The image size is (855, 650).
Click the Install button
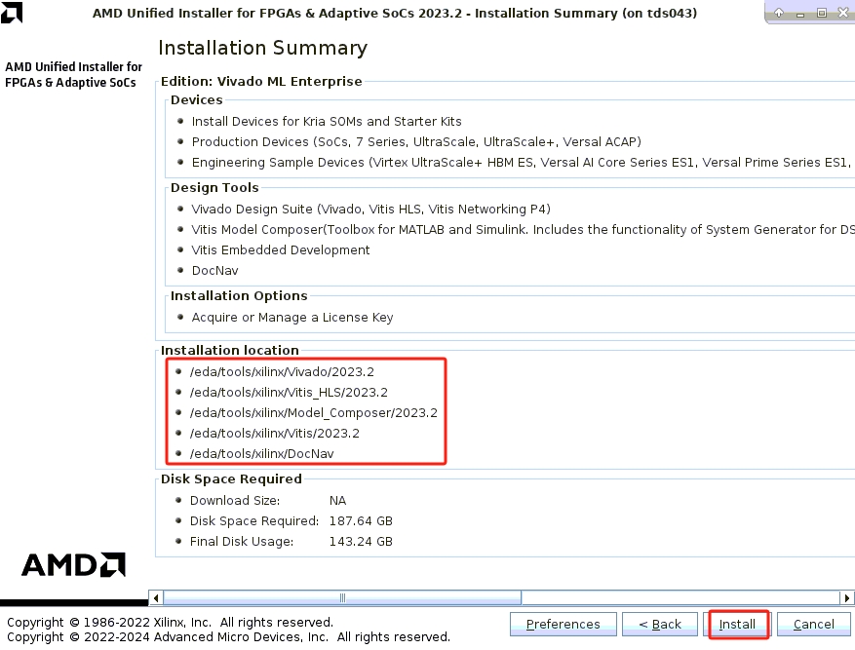pos(738,624)
